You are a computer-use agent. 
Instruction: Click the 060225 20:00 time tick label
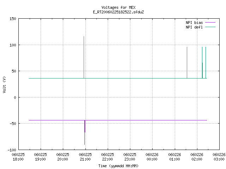point(63,157)
